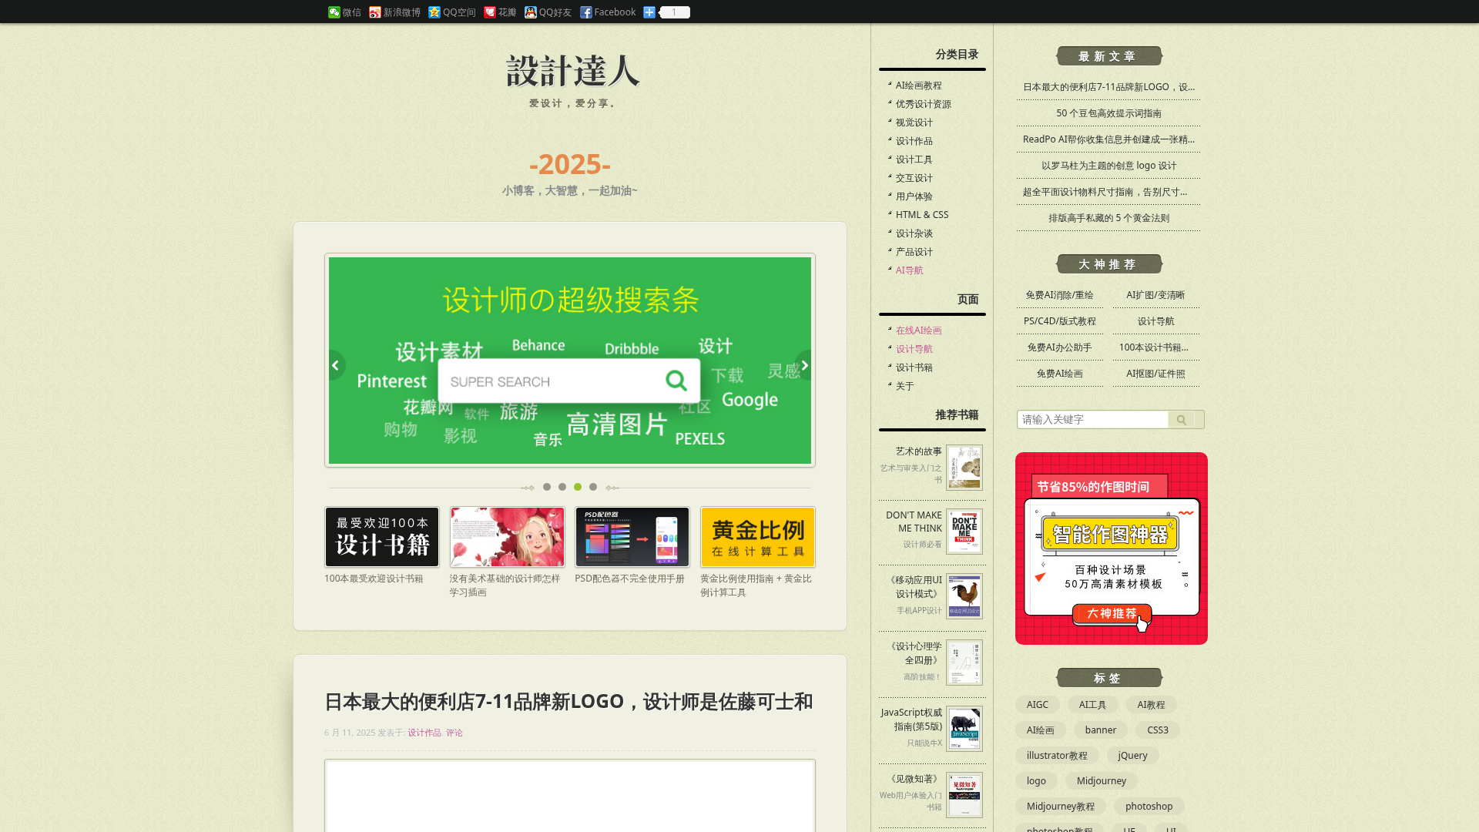Open 100本最受欢迎设计书籍 thumbnail
This screenshot has height=832, width=1479.
tap(382, 537)
